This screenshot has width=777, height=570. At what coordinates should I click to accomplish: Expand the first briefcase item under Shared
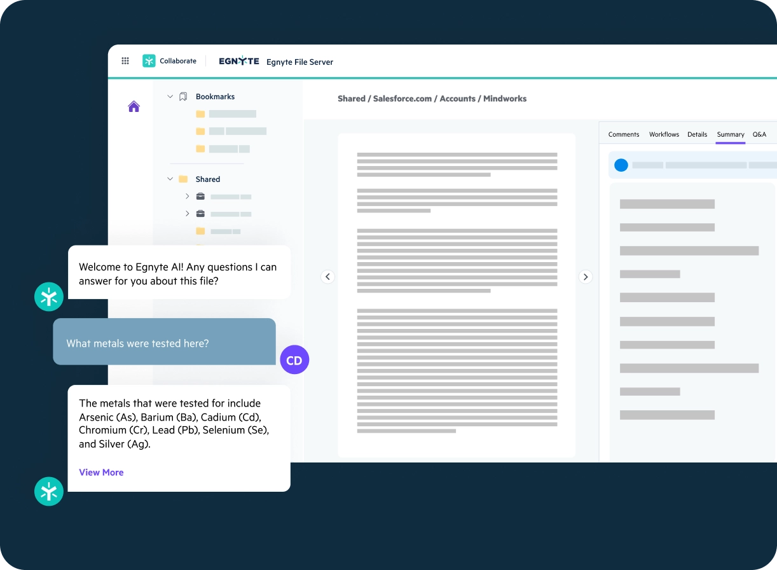[186, 196]
